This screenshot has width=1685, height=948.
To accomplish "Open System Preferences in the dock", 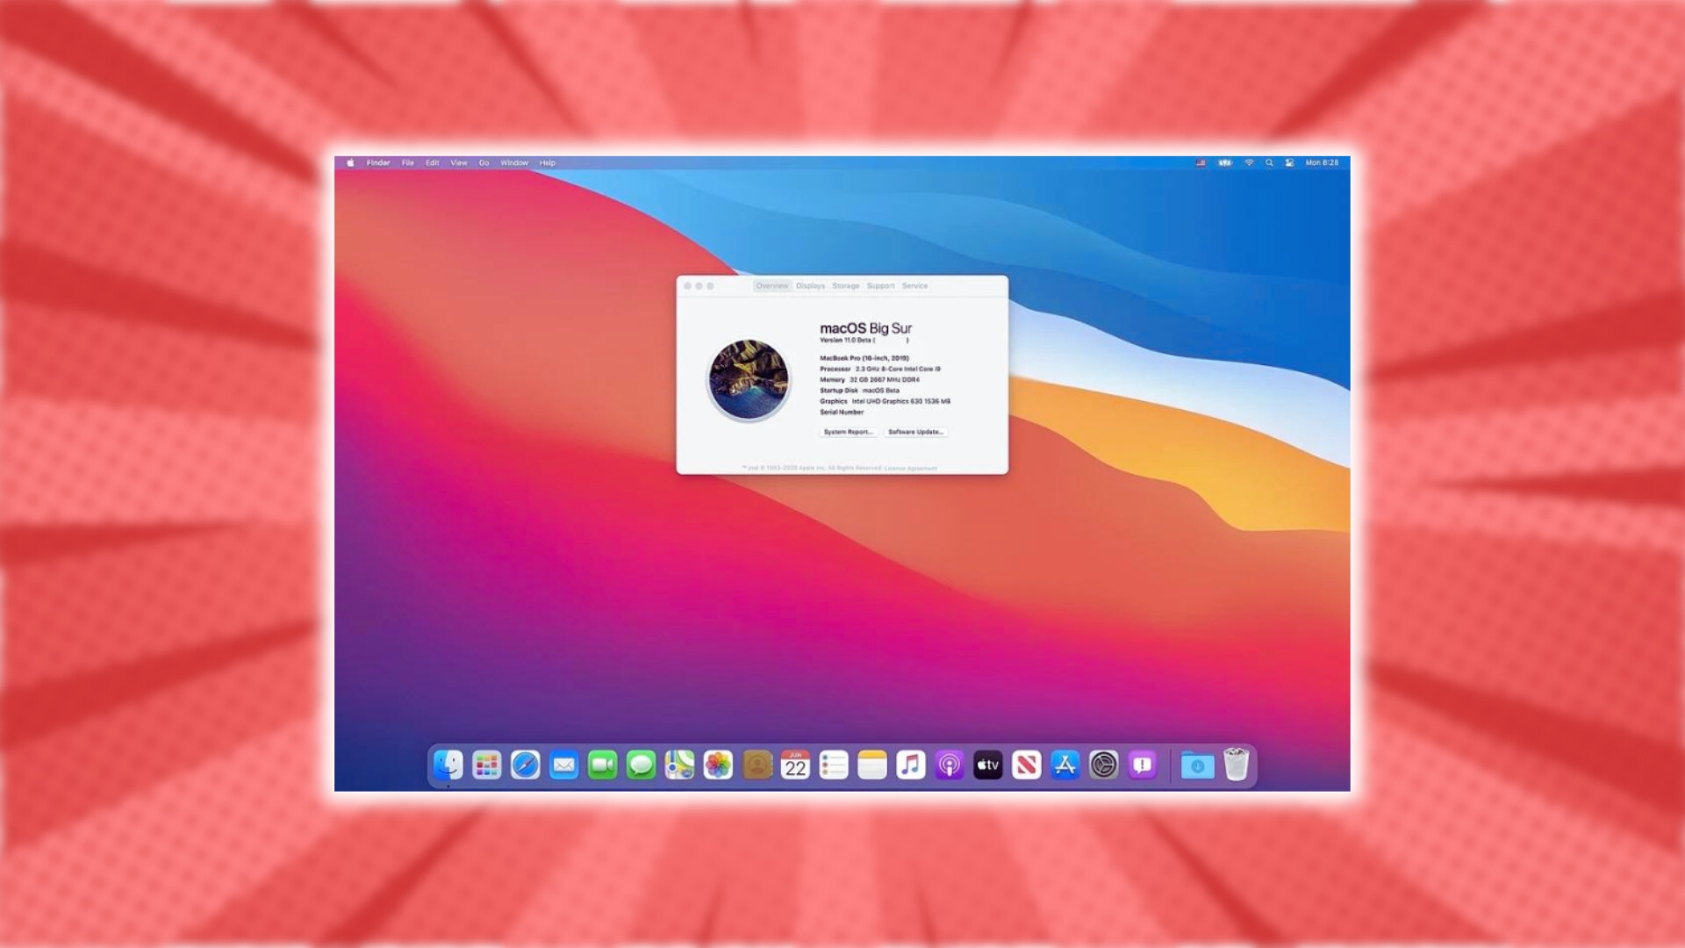I will [1104, 765].
